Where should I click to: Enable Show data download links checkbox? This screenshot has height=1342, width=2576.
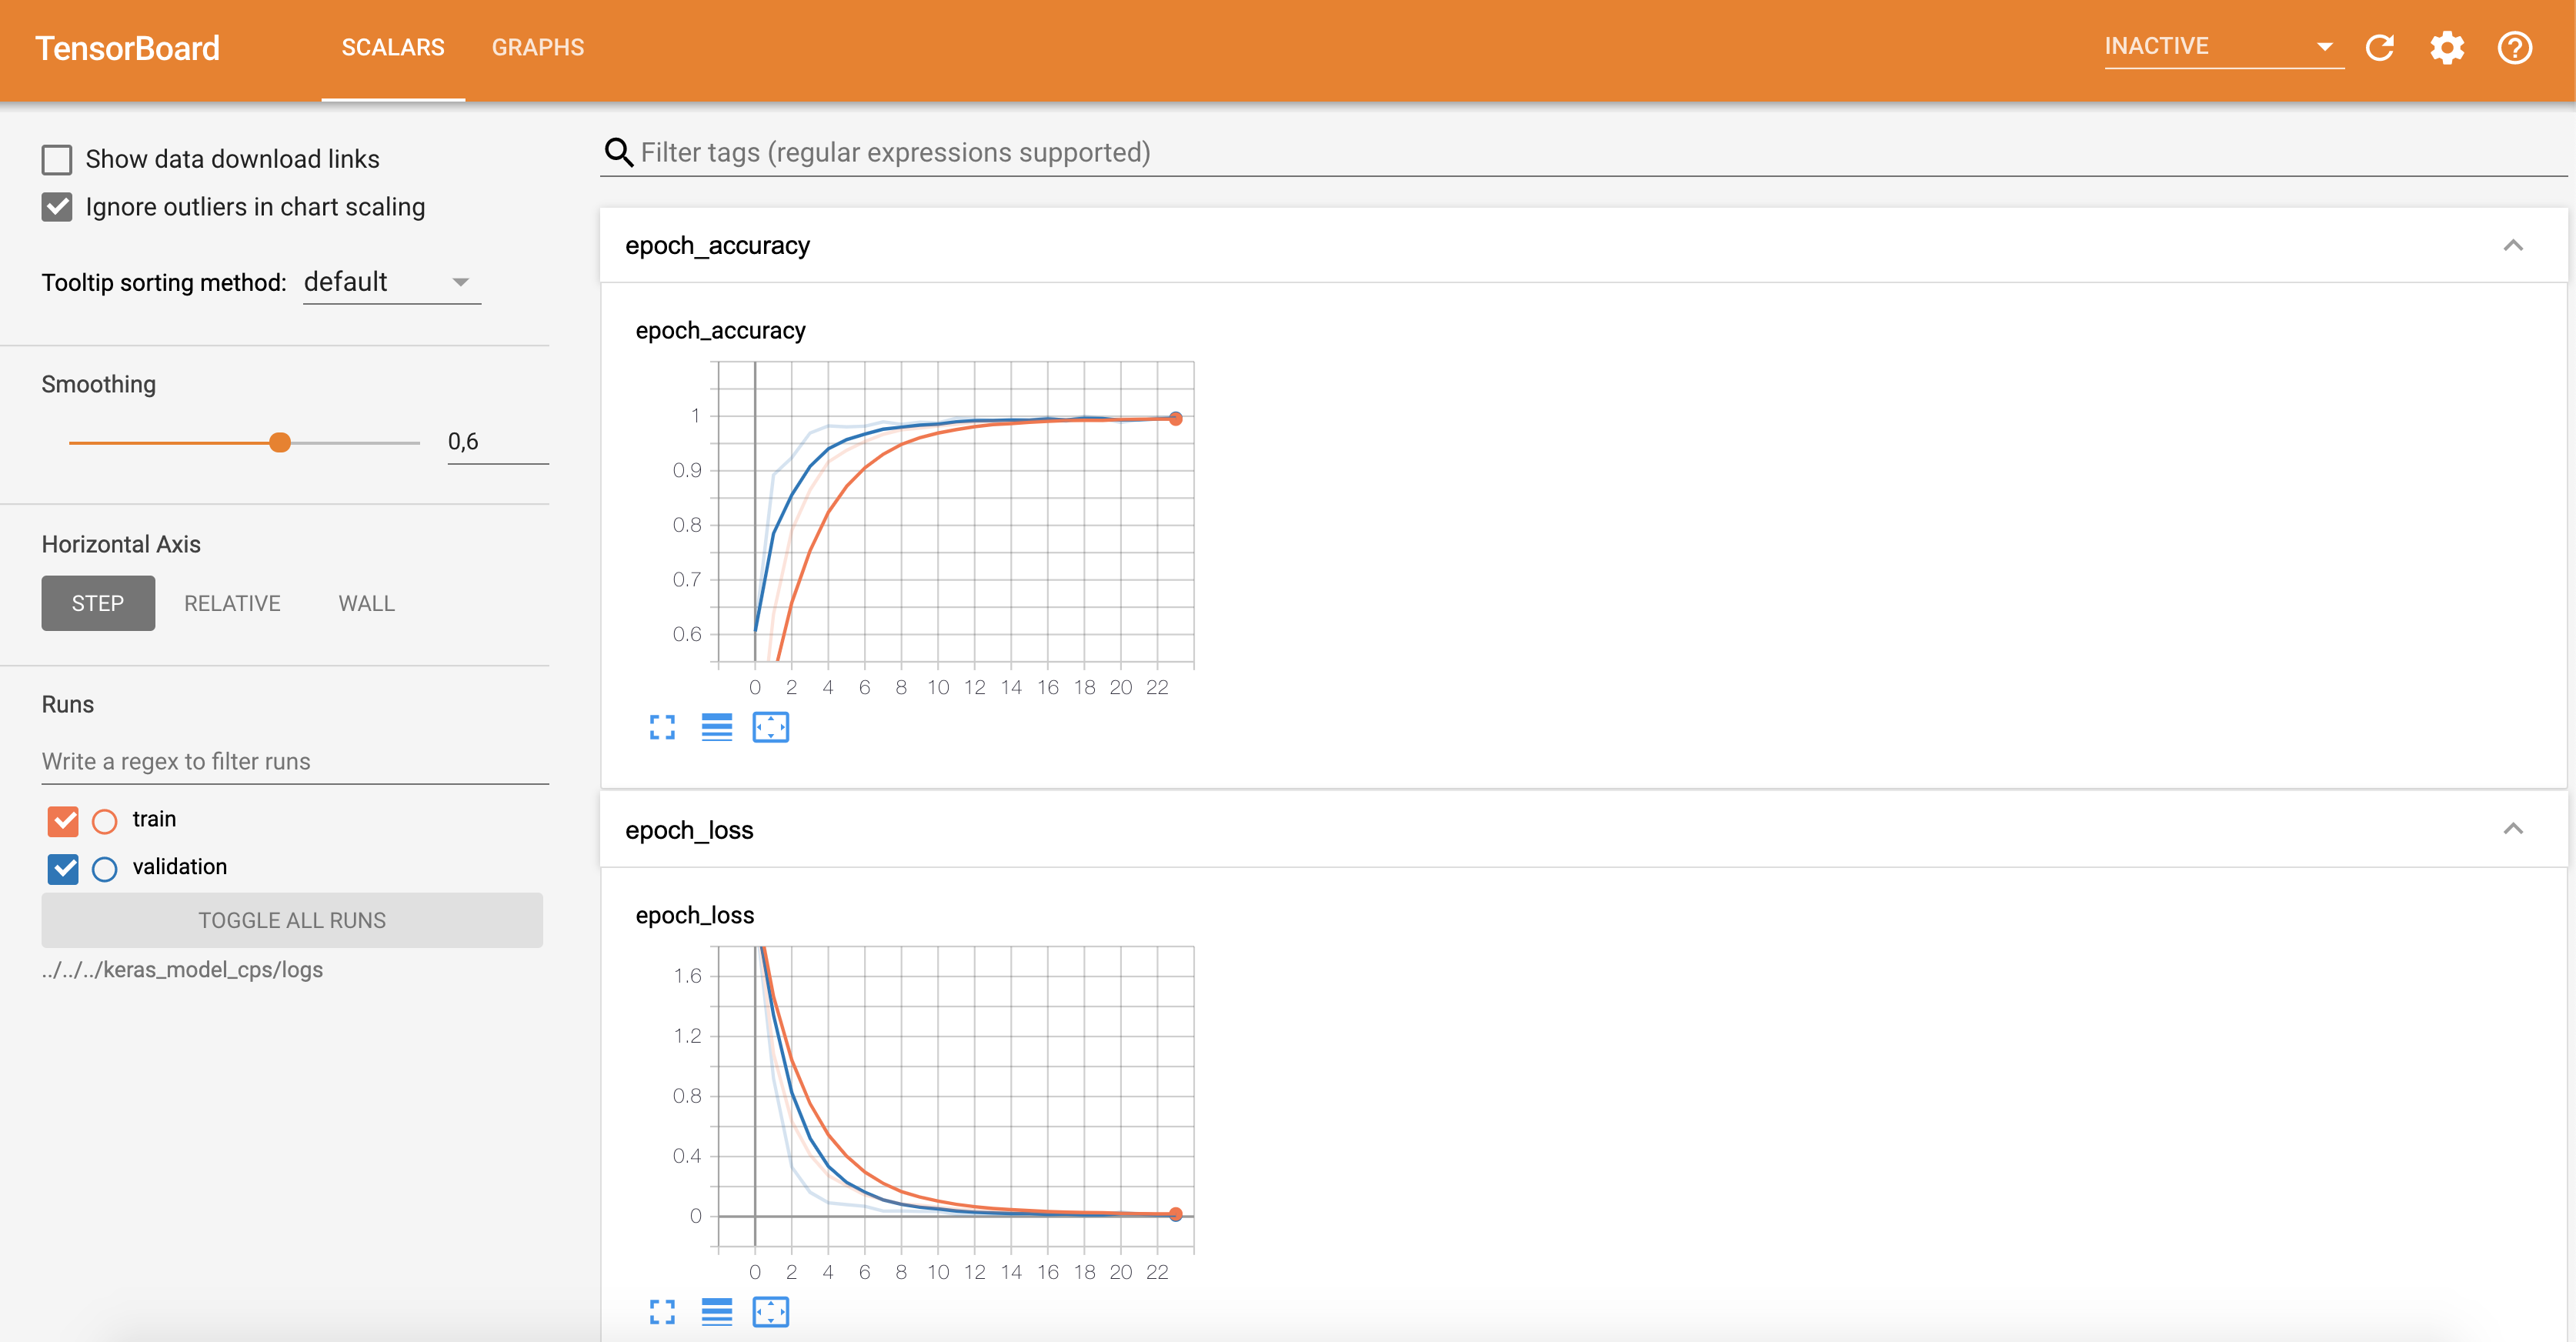pos(57,160)
